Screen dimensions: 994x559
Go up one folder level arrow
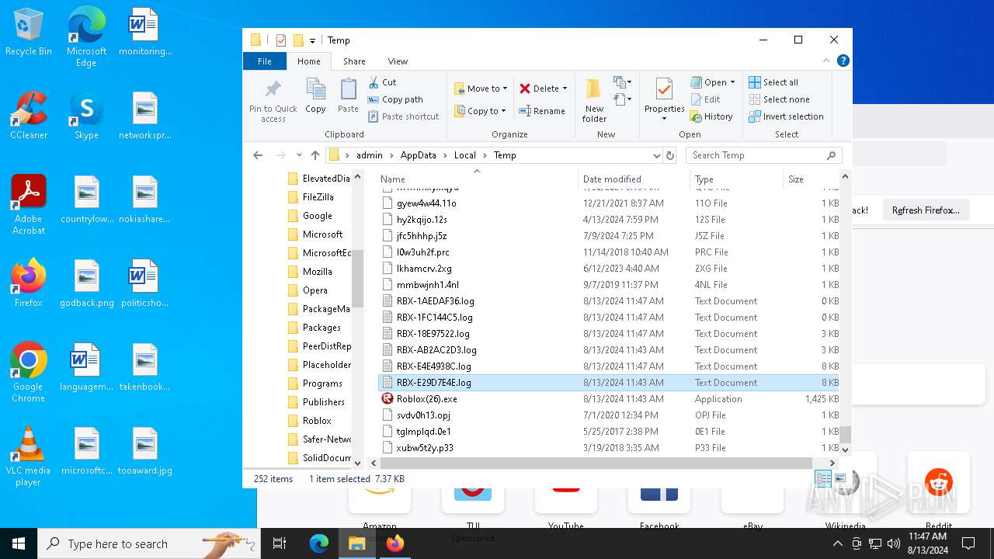pyautogui.click(x=315, y=155)
